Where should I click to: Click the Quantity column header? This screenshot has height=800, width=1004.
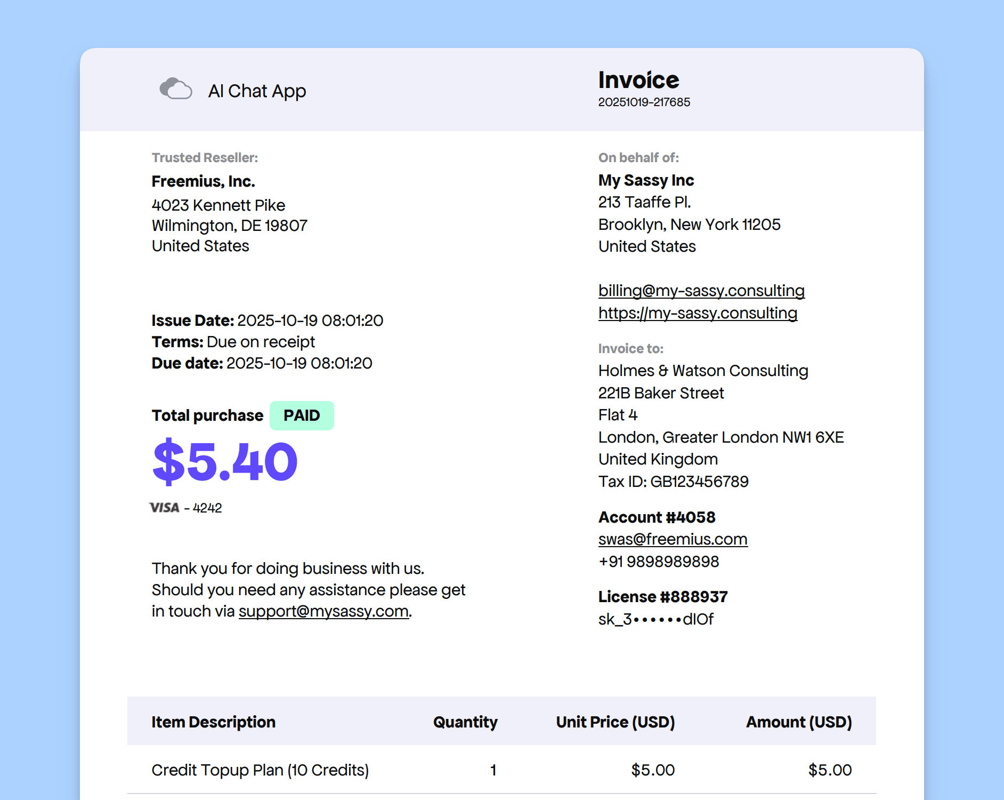point(465,722)
